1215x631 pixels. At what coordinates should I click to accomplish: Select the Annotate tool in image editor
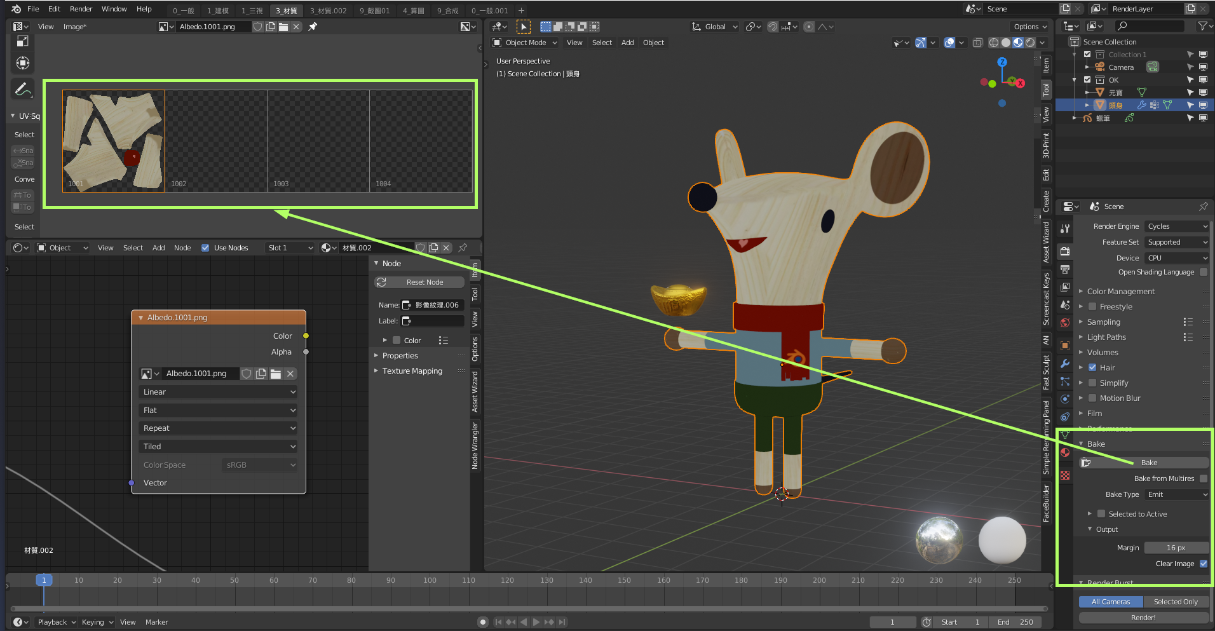22,90
